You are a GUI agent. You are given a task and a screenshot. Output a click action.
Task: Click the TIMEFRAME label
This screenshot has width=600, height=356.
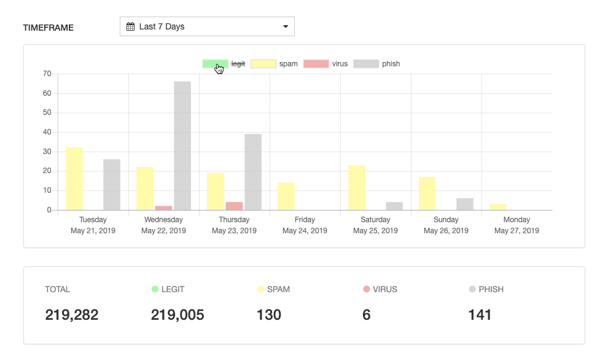tap(47, 28)
